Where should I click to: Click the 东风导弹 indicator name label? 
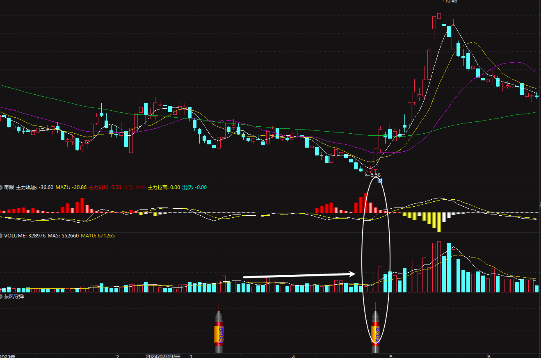coord(14,296)
